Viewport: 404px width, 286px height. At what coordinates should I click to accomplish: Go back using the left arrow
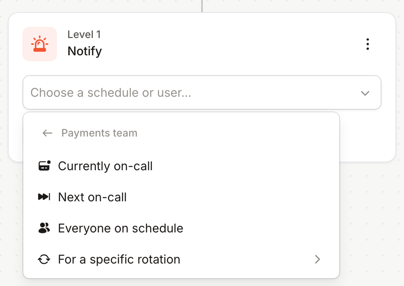point(47,133)
